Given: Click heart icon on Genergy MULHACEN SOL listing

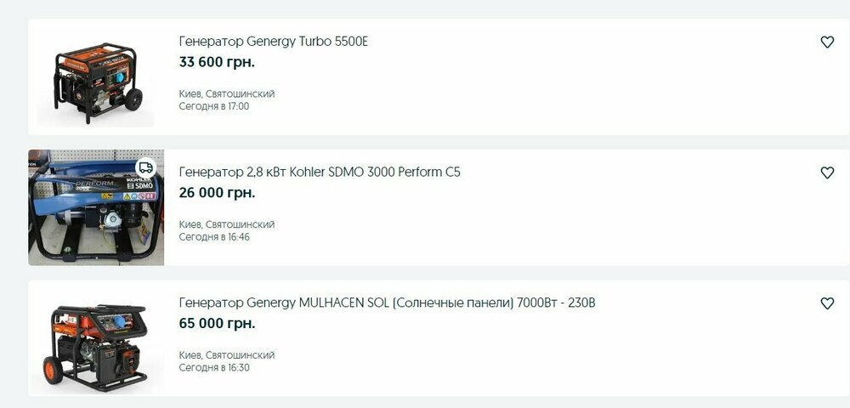Looking at the screenshot, I should point(827,303).
